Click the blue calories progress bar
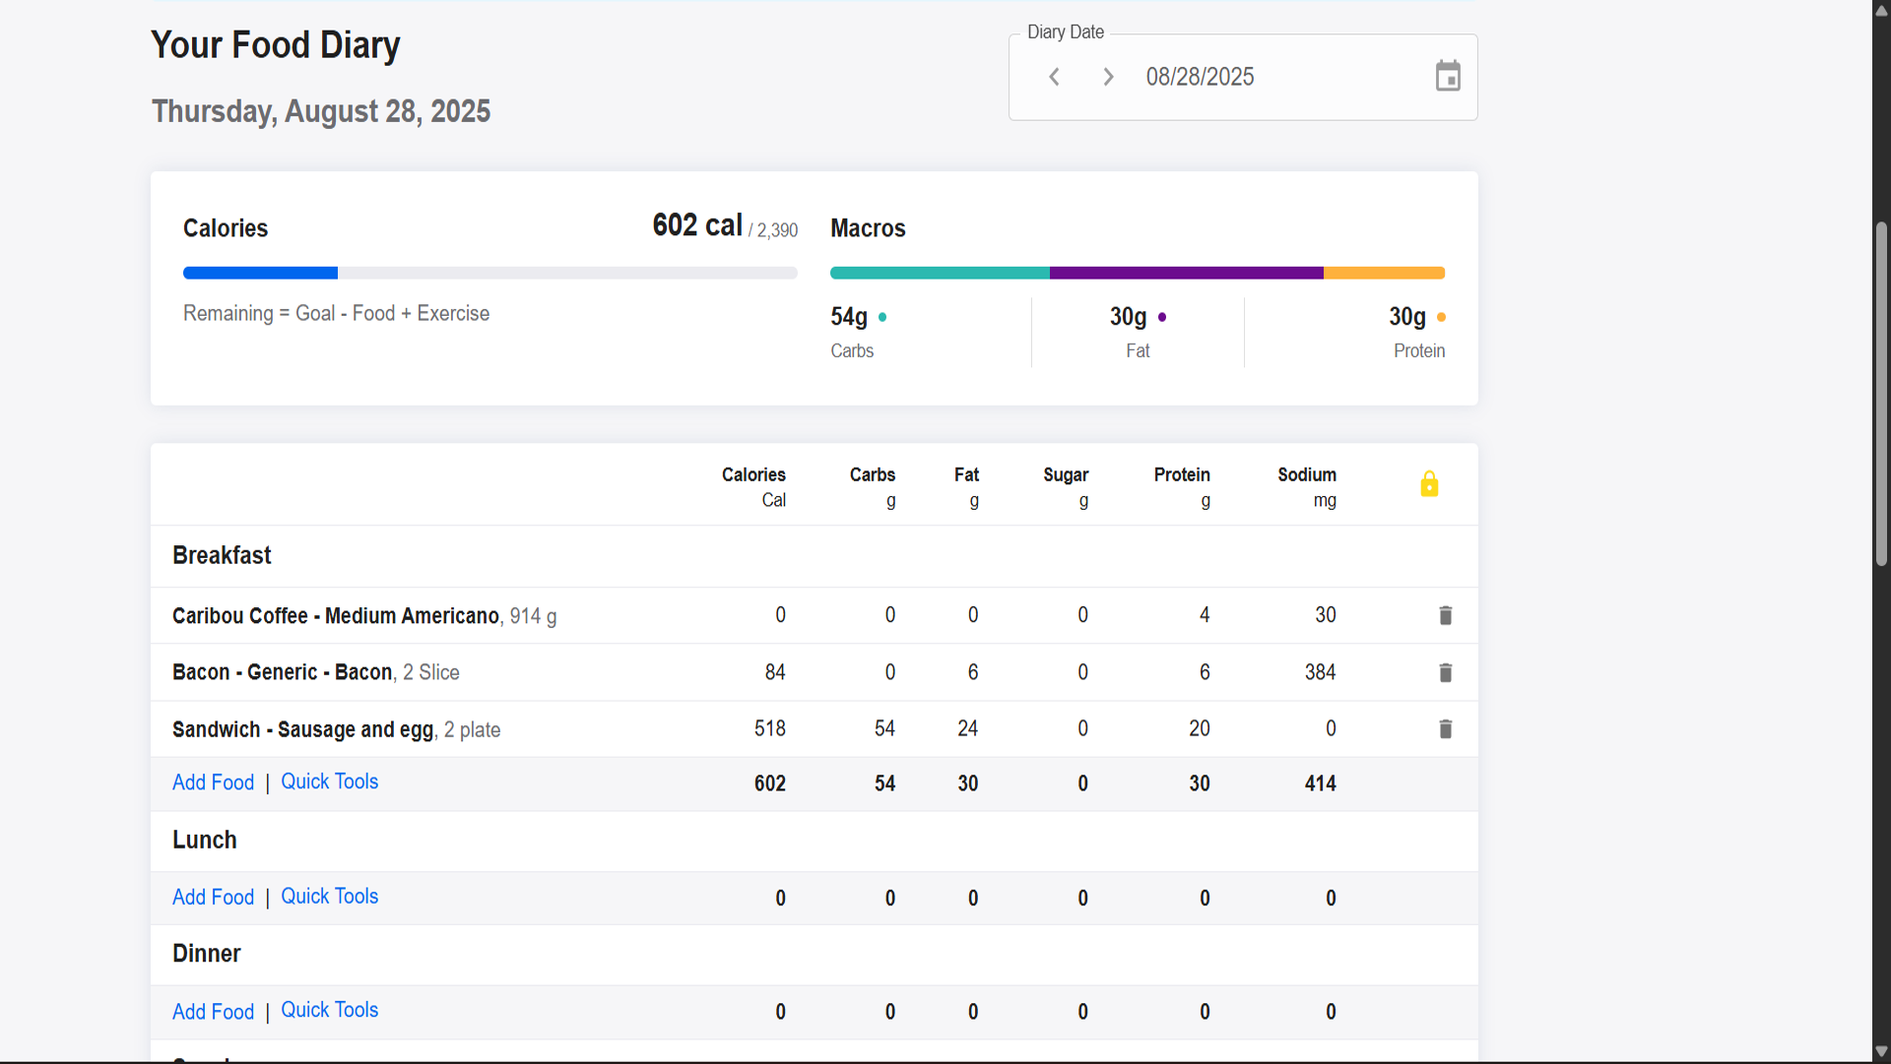 (x=260, y=273)
